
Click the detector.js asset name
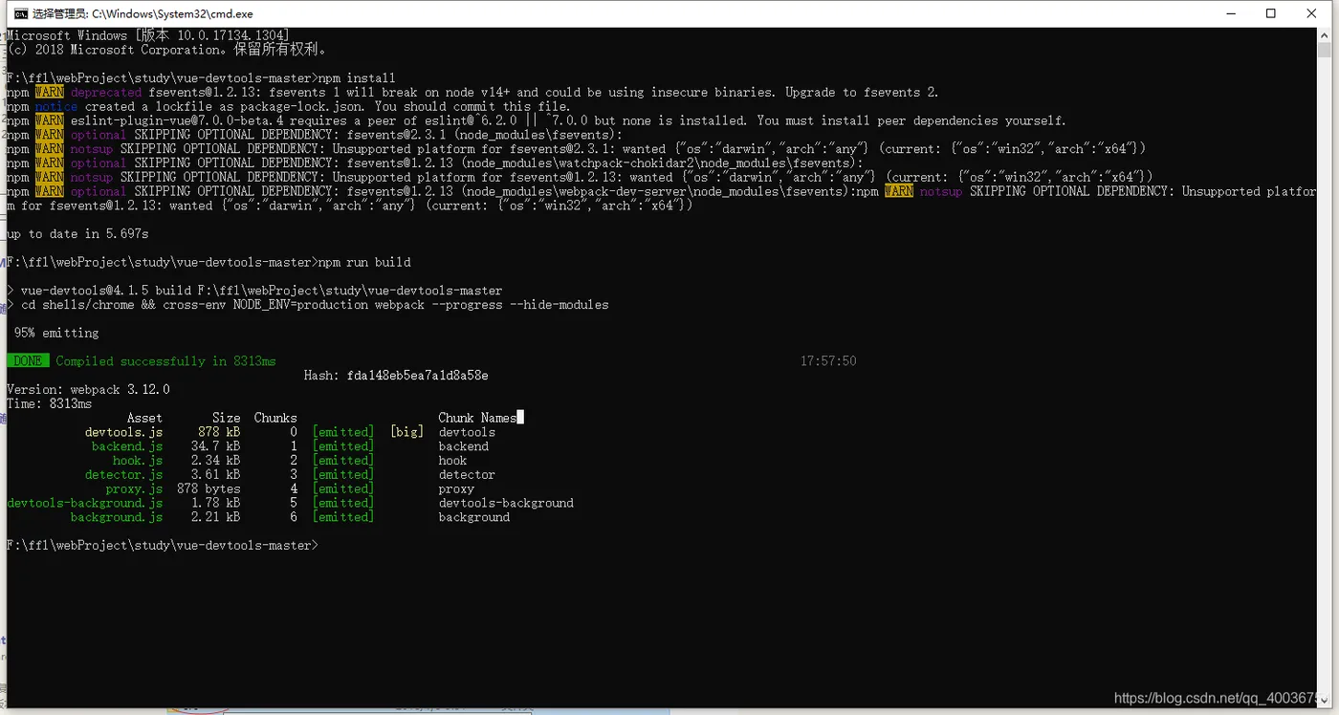point(123,475)
